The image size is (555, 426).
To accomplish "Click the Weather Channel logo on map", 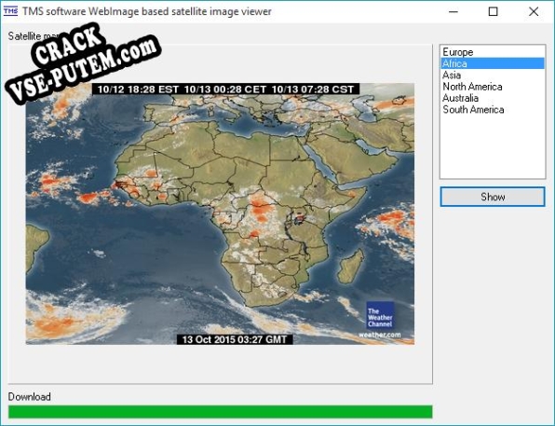I will tap(380, 315).
